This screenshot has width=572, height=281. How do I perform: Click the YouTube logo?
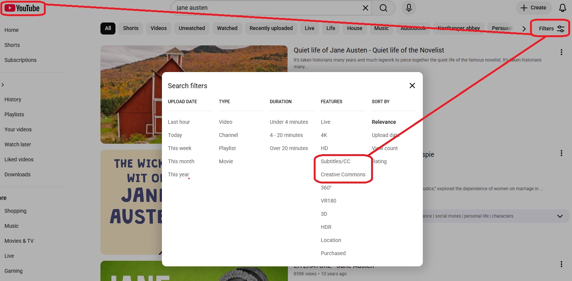(x=22, y=8)
